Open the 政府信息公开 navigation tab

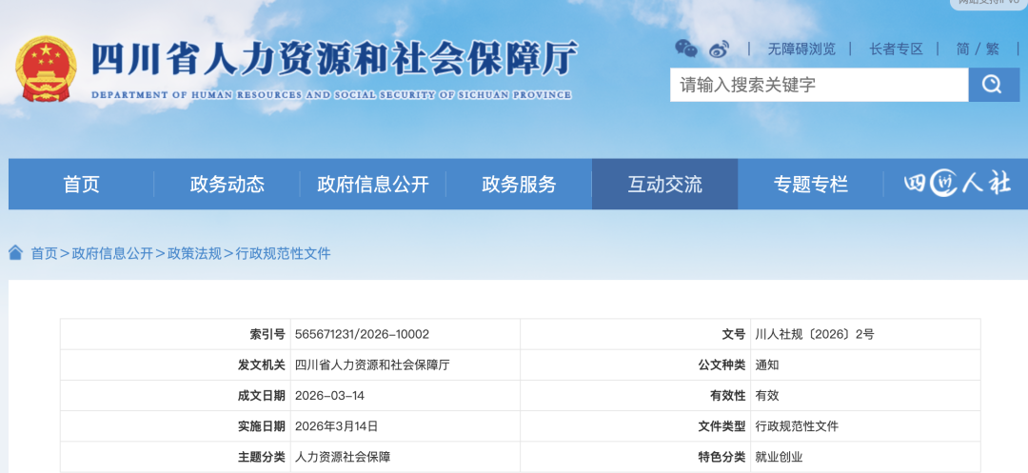click(x=373, y=184)
